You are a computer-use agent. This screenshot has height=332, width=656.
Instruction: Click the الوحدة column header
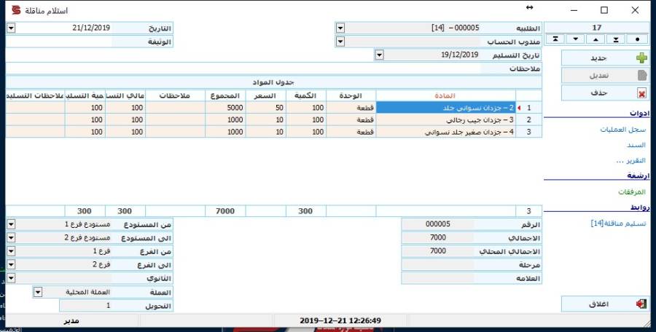(x=351, y=96)
